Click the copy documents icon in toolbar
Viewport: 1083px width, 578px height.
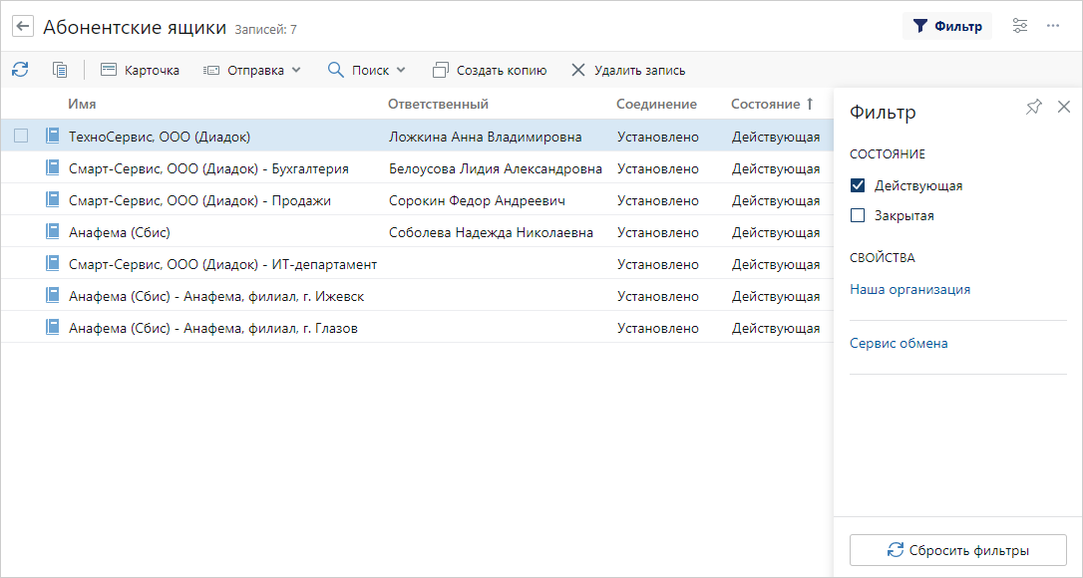(x=60, y=70)
